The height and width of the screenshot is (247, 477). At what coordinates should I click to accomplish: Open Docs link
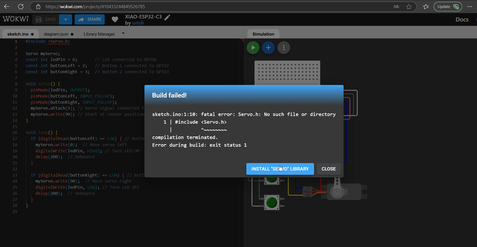[x=462, y=19]
